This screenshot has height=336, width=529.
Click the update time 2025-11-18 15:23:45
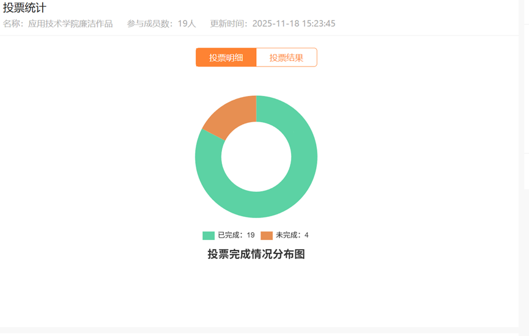[x=294, y=24]
